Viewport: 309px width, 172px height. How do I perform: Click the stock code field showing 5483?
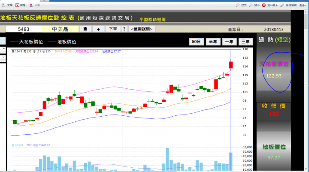24,29
